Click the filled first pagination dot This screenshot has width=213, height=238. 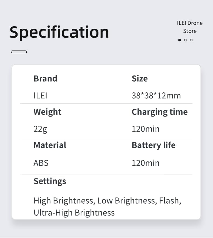[x=180, y=40]
